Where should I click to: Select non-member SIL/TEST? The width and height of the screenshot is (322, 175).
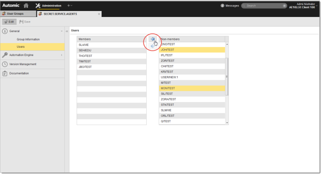192,94
